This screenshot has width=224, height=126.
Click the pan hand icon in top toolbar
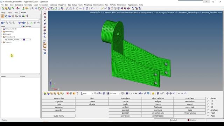(x=77, y=8)
